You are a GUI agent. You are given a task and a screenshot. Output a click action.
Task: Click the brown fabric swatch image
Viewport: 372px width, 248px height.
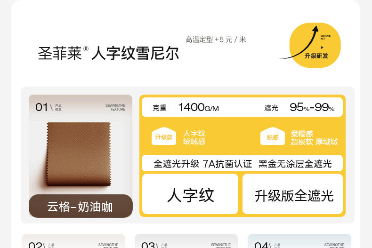[x=79, y=153]
